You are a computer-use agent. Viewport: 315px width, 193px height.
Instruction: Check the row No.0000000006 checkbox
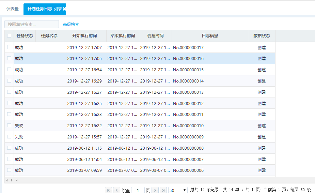[x=9, y=170]
